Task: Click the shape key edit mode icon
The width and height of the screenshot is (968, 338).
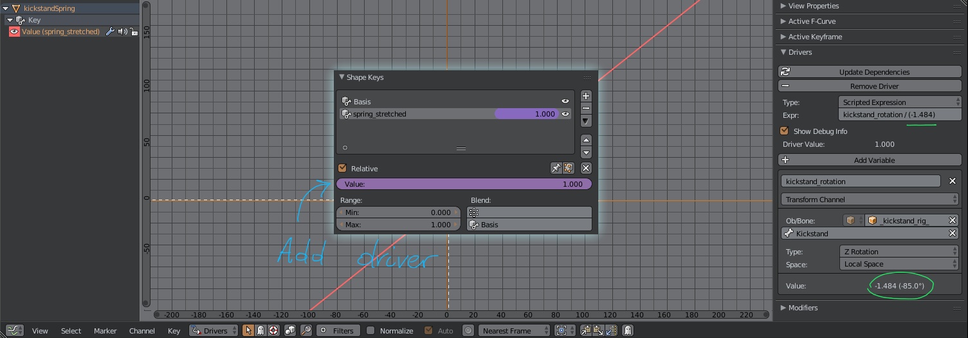Action: point(569,168)
